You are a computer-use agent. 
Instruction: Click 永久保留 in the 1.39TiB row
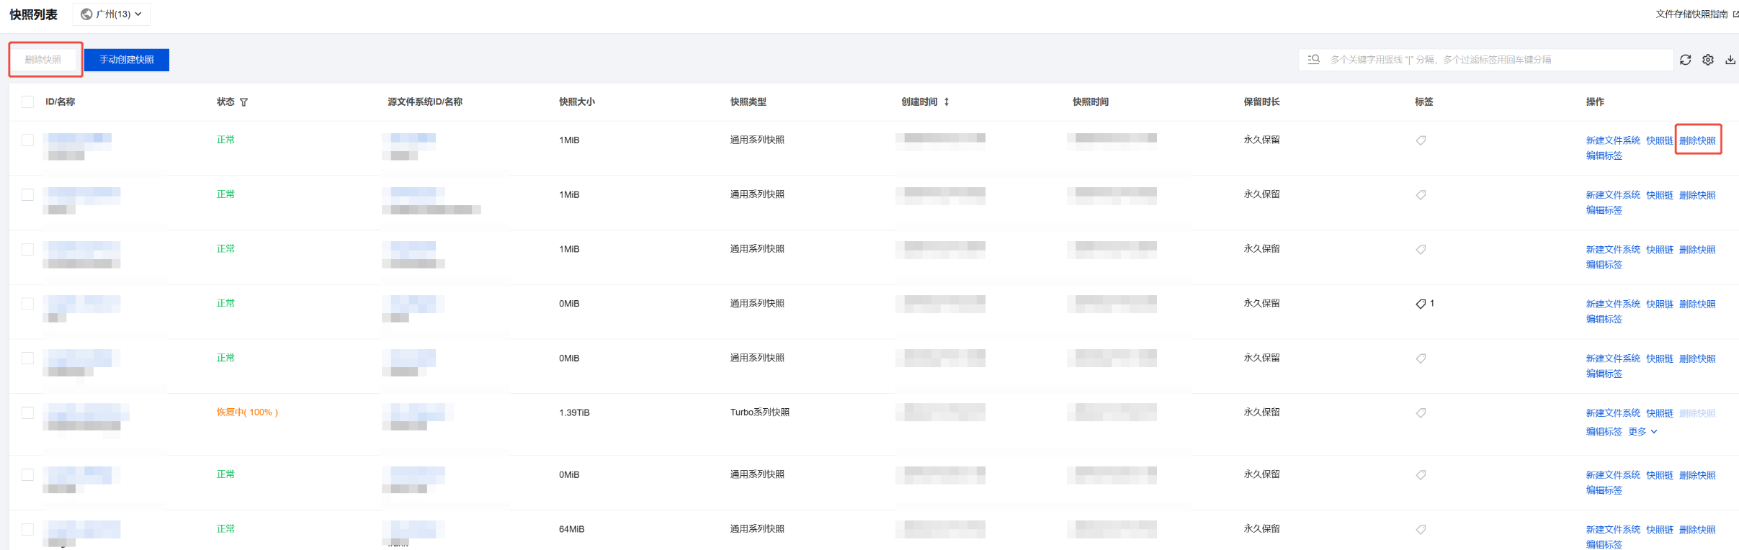1261,412
